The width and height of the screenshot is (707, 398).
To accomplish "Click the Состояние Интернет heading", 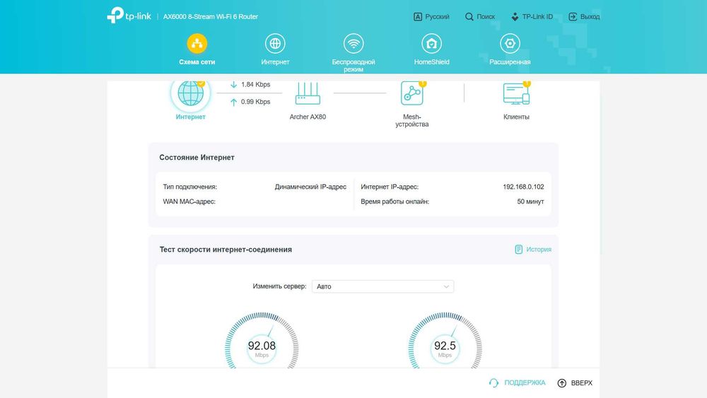I will tap(197, 158).
